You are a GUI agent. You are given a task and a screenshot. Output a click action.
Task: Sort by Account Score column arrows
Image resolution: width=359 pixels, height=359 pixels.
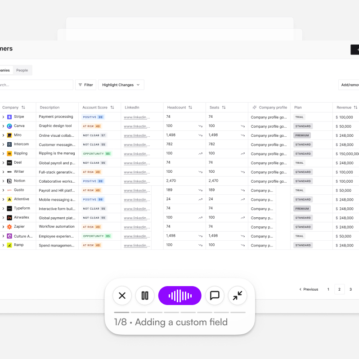click(x=112, y=108)
